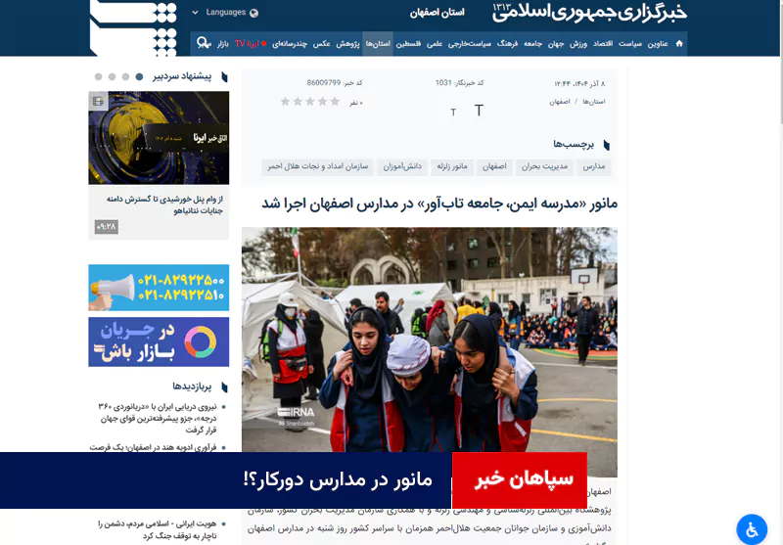
Task: Click the سازمان امداد و نجات هلال احمر tag
Action: [x=317, y=166]
